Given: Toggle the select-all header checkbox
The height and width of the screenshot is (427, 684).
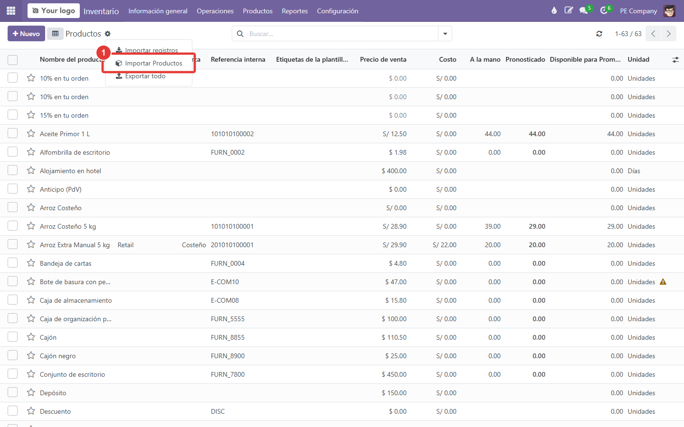Looking at the screenshot, I should (13, 60).
